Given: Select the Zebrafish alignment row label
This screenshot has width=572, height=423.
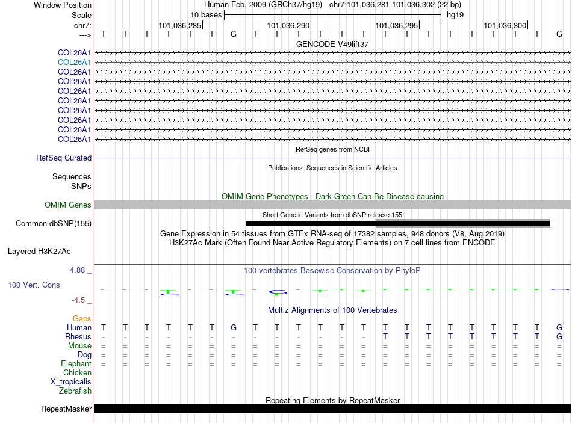Looking at the screenshot, I should click(x=75, y=391).
